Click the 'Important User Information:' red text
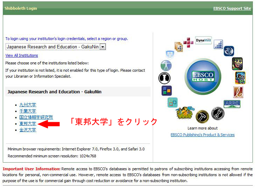This screenshot has width=256, height=188. pyautogui.click(x=31, y=169)
